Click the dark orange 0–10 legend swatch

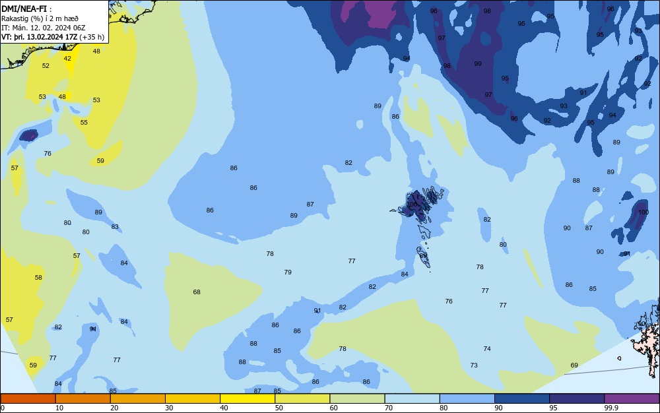[28, 398]
